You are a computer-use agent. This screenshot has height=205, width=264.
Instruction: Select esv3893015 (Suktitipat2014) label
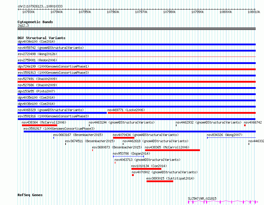(x=170, y=178)
